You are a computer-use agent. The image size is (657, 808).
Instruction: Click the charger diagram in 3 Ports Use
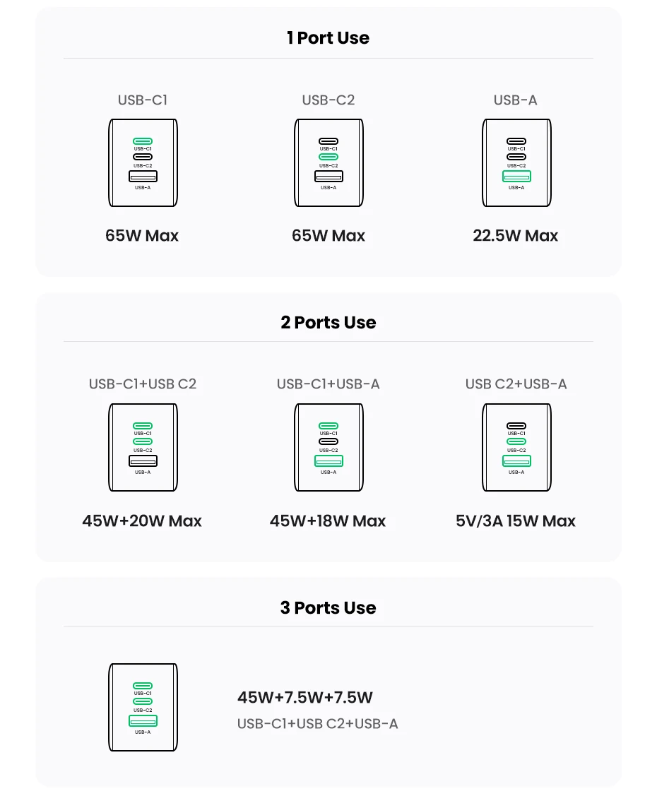click(143, 707)
